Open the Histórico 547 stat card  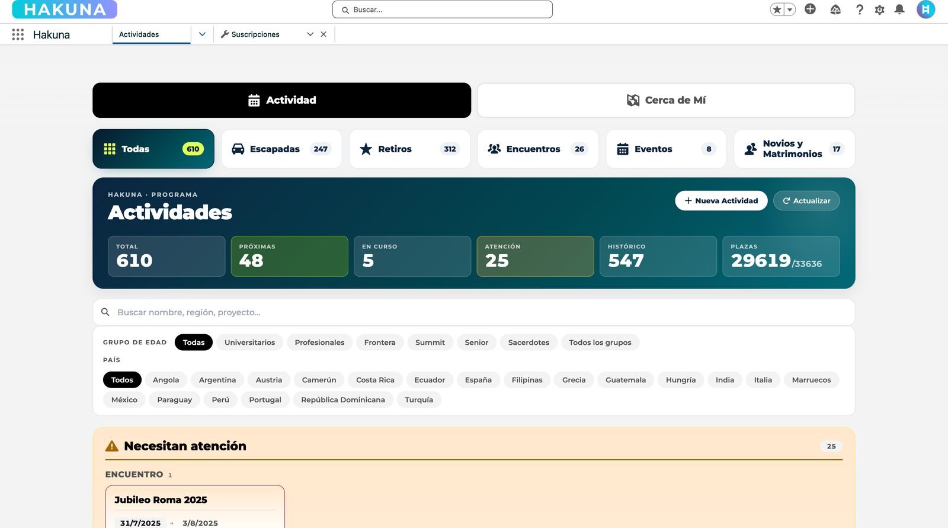click(x=658, y=256)
